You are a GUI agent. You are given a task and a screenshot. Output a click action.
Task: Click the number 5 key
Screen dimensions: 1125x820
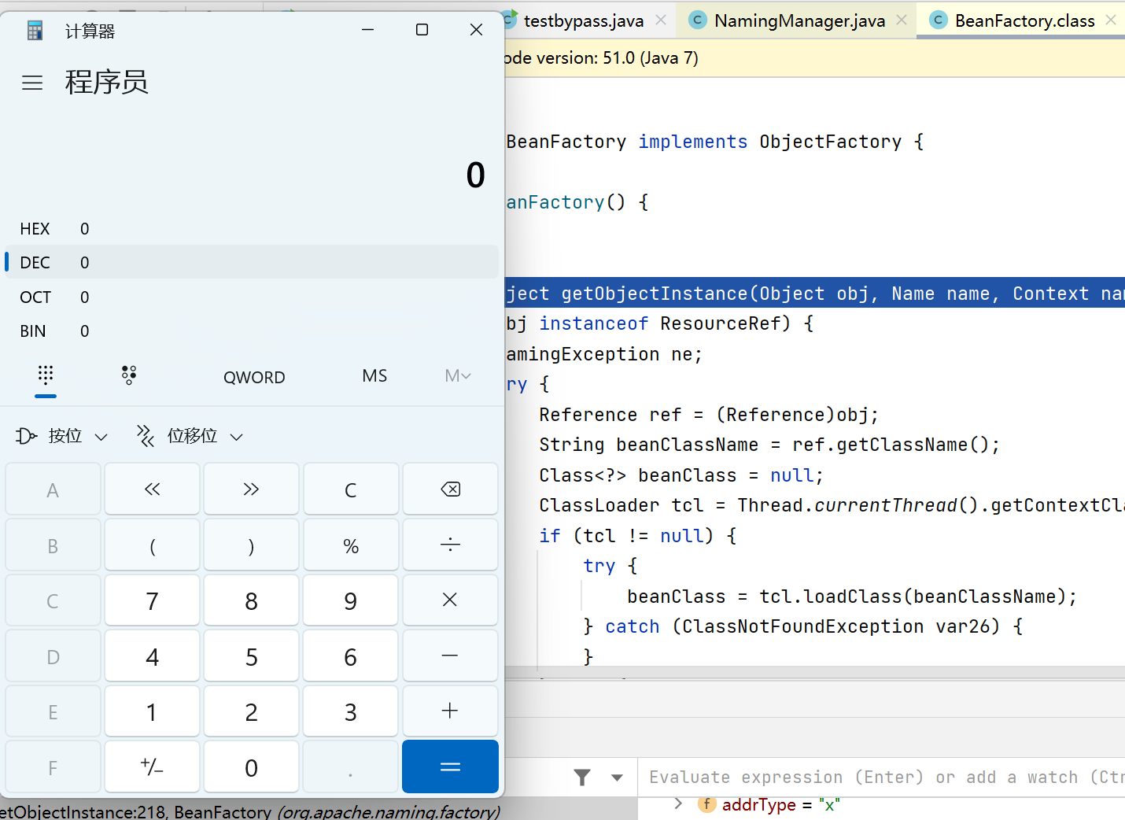251,656
